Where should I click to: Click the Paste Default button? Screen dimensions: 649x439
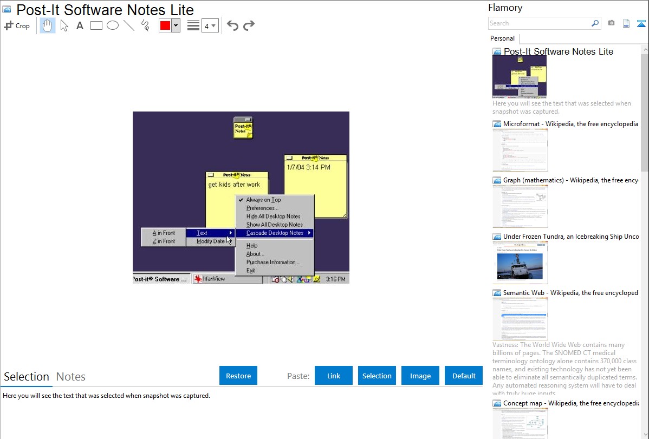click(x=464, y=376)
